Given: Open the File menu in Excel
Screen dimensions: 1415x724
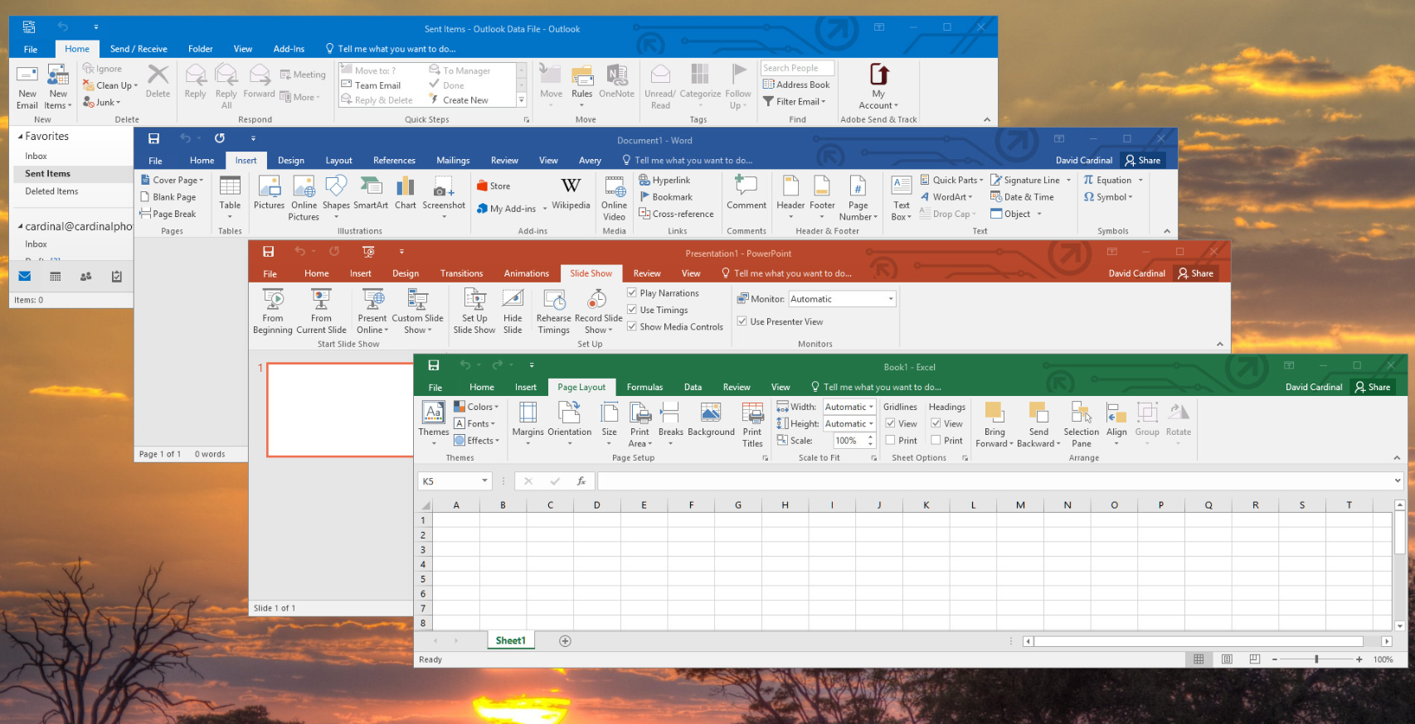Looking at the screenshot, I should pos(435,387).
